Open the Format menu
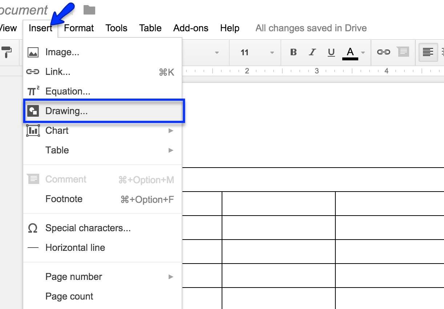The width and height of the screenshot is (444, 309). (79, 28)
